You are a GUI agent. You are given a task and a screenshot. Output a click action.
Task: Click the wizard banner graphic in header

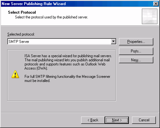pos(150,16)
